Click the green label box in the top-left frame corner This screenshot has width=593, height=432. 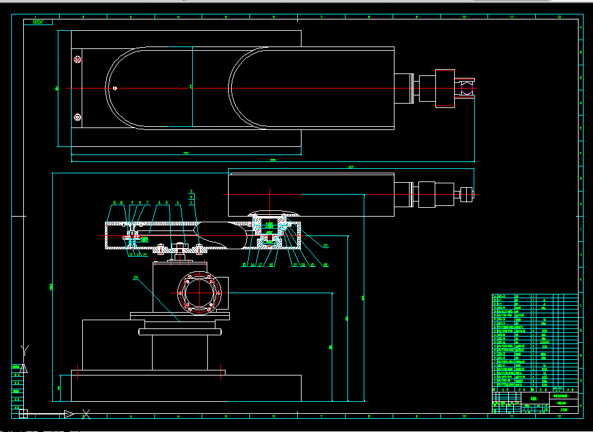coord(38,23)
